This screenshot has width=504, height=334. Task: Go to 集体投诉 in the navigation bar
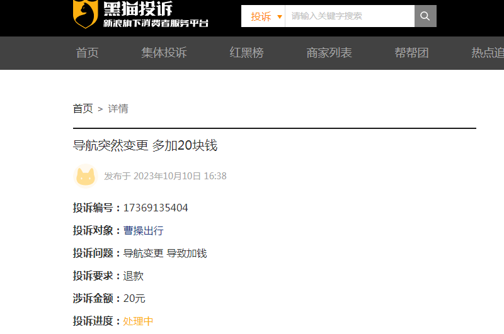tap(164, 53)
